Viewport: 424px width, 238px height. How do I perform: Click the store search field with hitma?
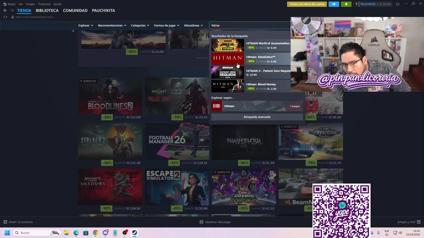click(250, 25)
